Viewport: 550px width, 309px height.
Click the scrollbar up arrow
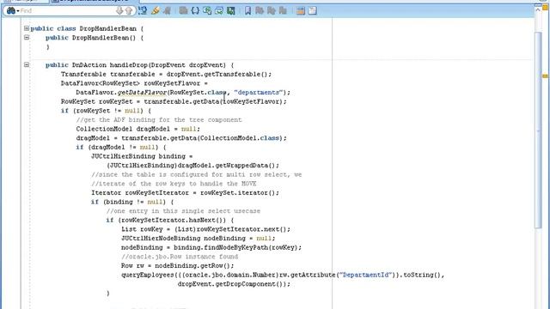point(538,10)
